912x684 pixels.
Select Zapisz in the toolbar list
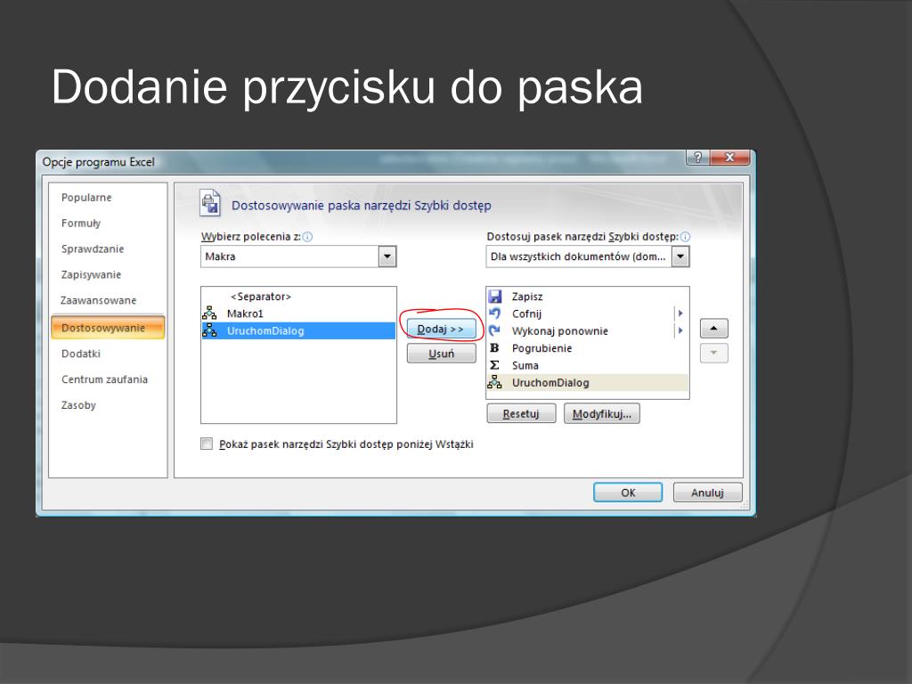tap(588, 297)
